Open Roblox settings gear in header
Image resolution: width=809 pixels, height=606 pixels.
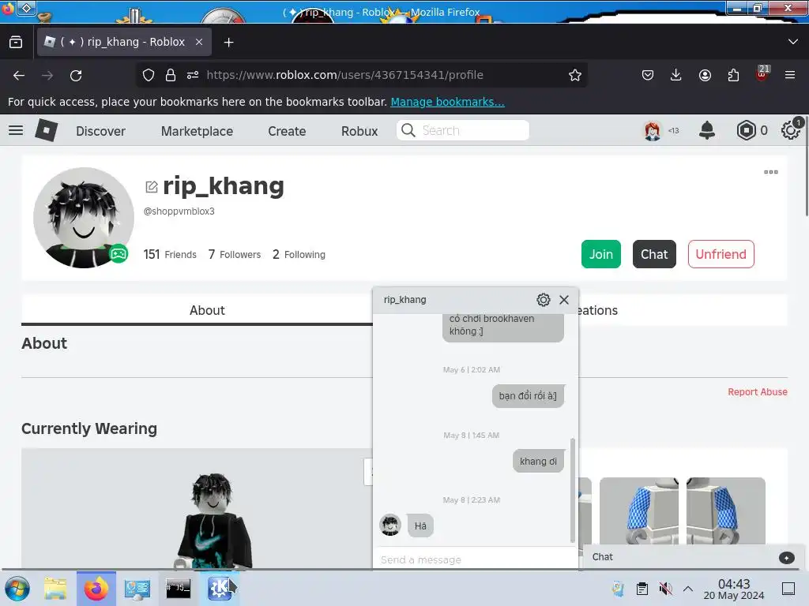[790, 130]
